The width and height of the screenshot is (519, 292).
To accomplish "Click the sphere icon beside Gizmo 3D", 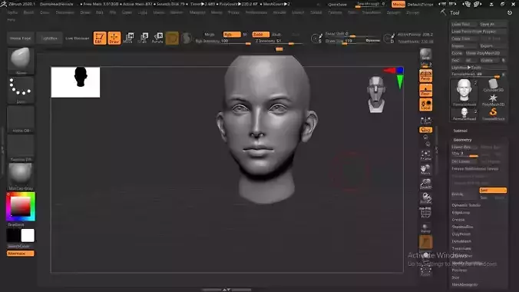I will (187, 38).
